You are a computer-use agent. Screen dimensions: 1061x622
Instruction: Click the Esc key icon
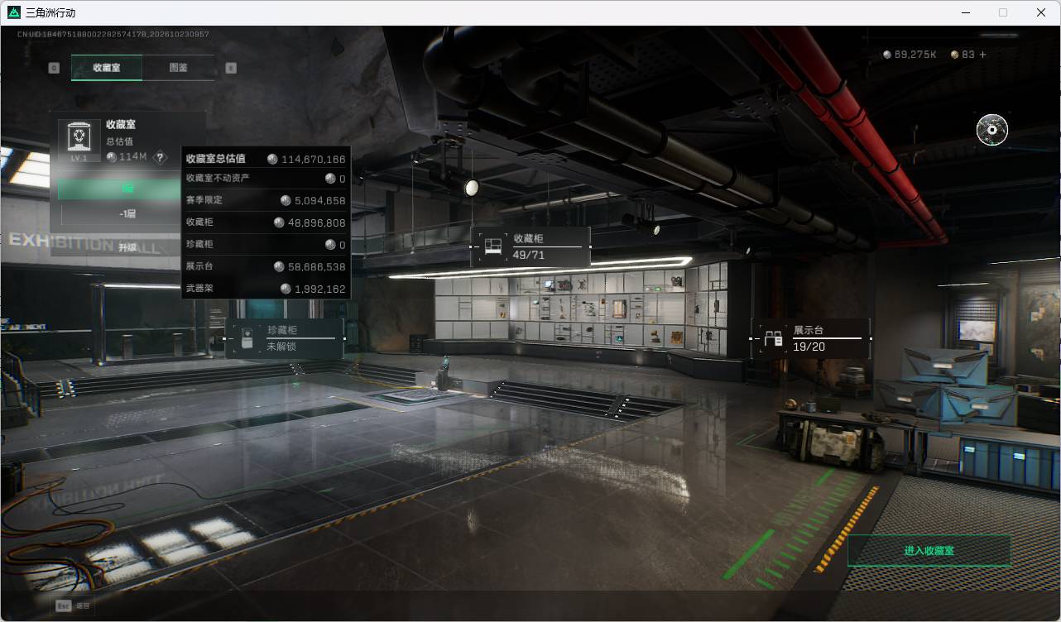tap(63, 605)
